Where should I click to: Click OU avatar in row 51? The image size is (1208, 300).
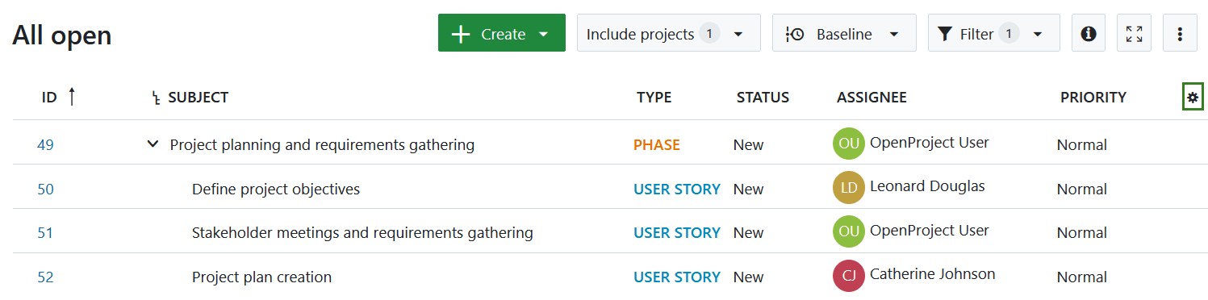[848, 231]
